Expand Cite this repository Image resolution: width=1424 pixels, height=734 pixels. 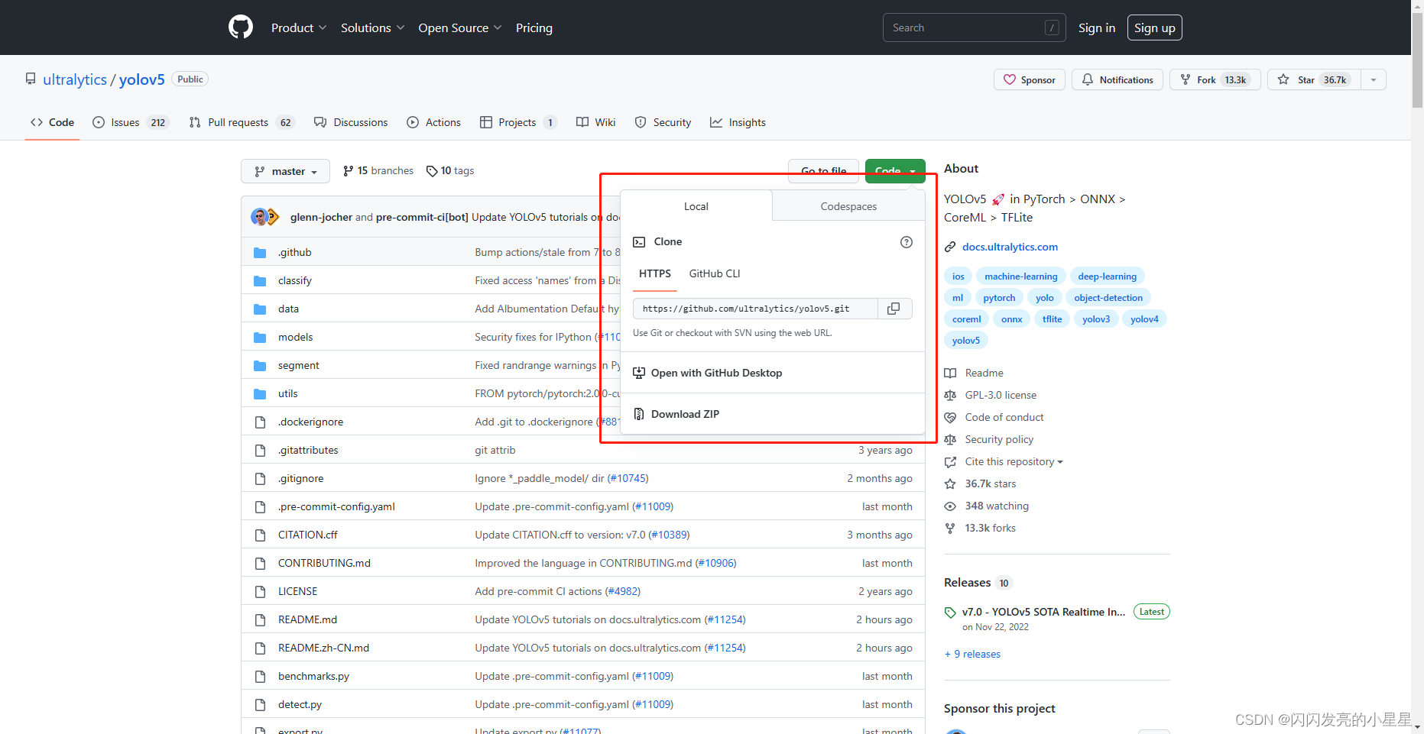tap(1014, 461)
